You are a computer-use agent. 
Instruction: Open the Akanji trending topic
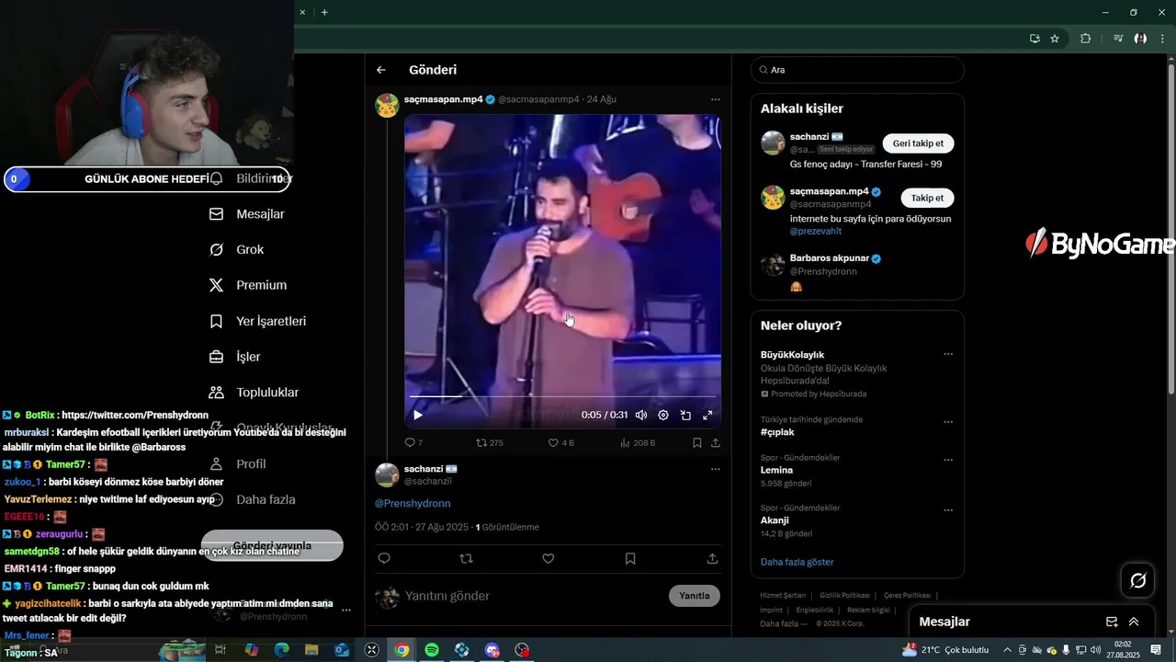(775, 520)
